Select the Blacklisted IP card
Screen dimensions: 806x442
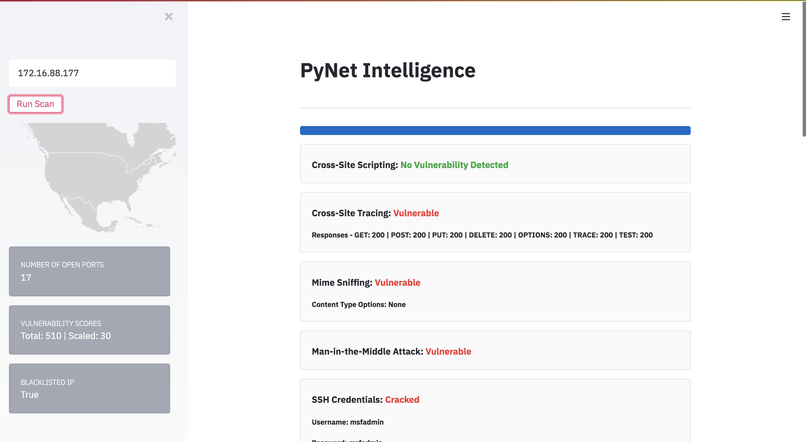click(x=90, y=389)
